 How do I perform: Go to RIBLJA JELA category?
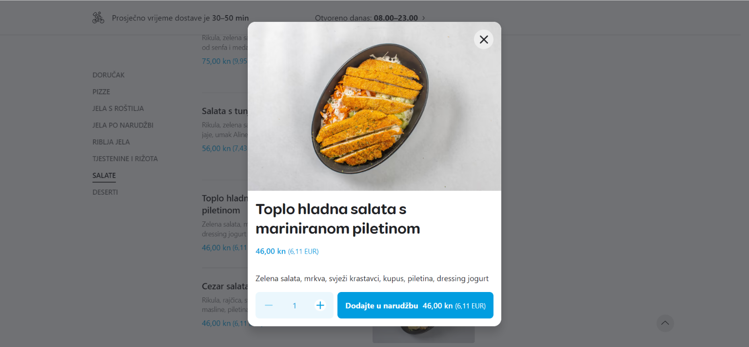coord(111,142)
